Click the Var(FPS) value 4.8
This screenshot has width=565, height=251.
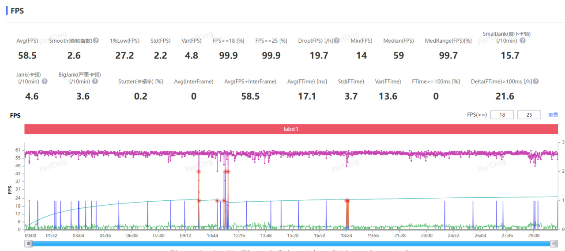point(192,55)
